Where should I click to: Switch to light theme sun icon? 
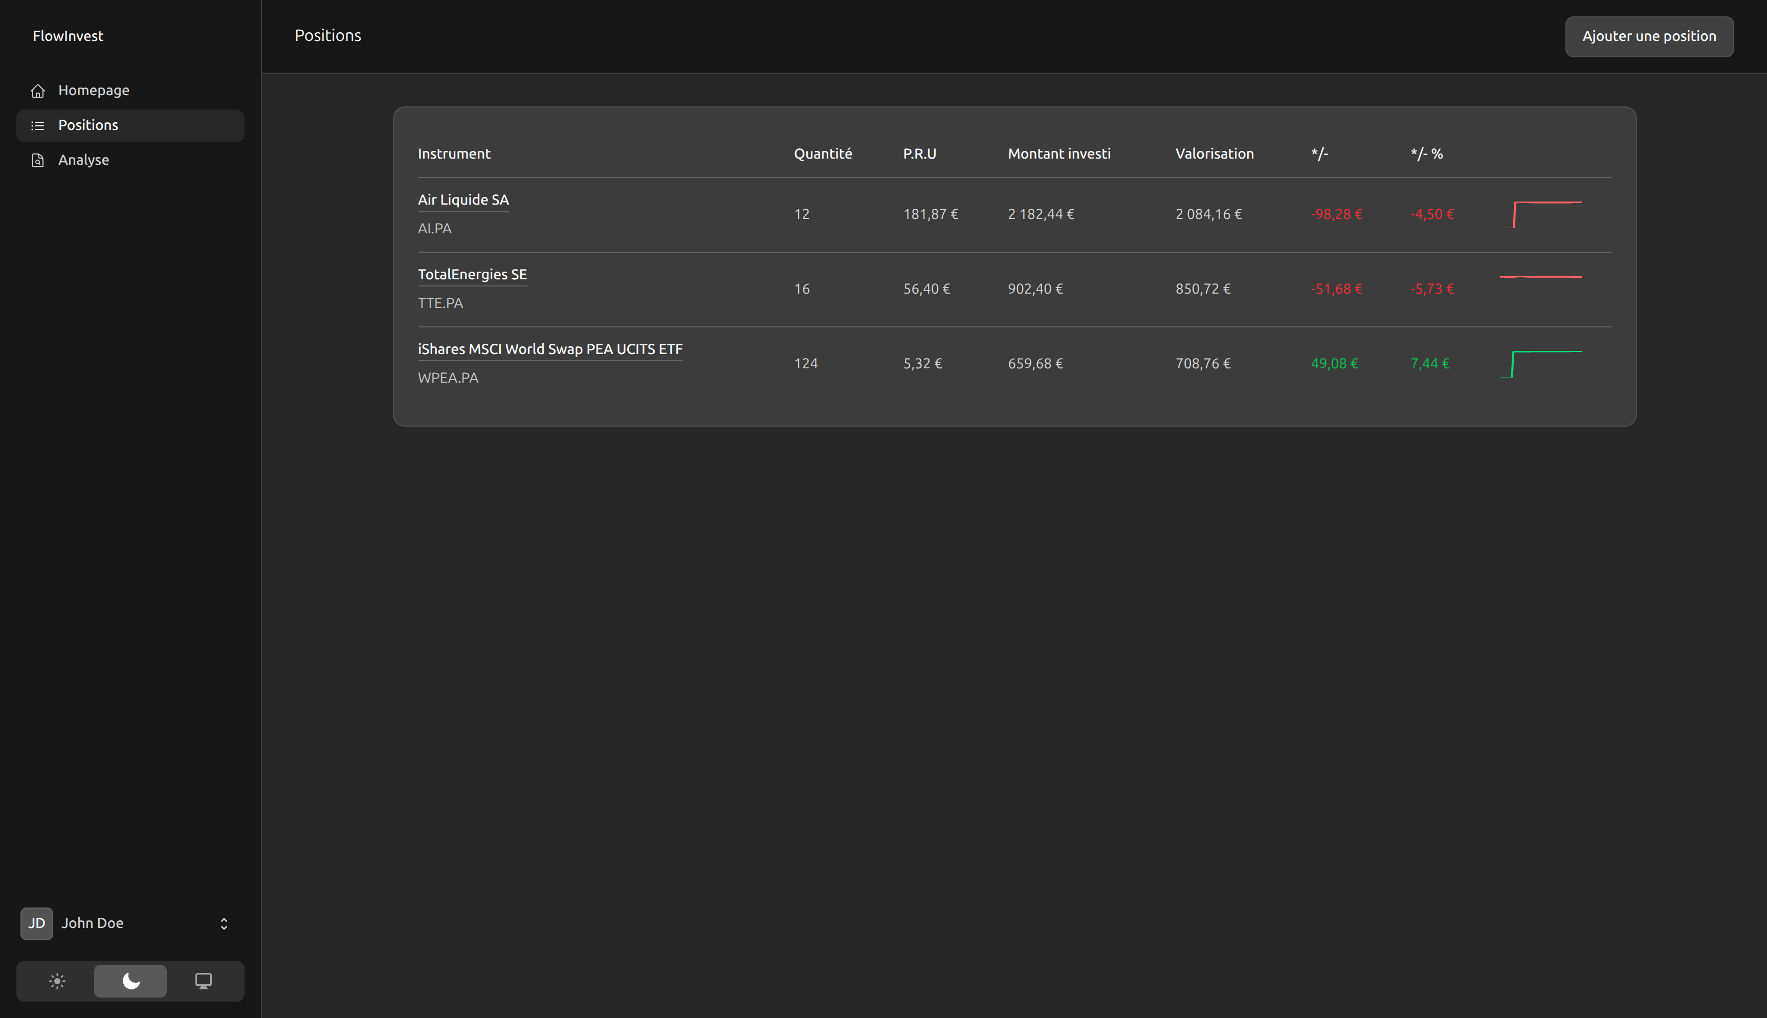pos(57,981)
